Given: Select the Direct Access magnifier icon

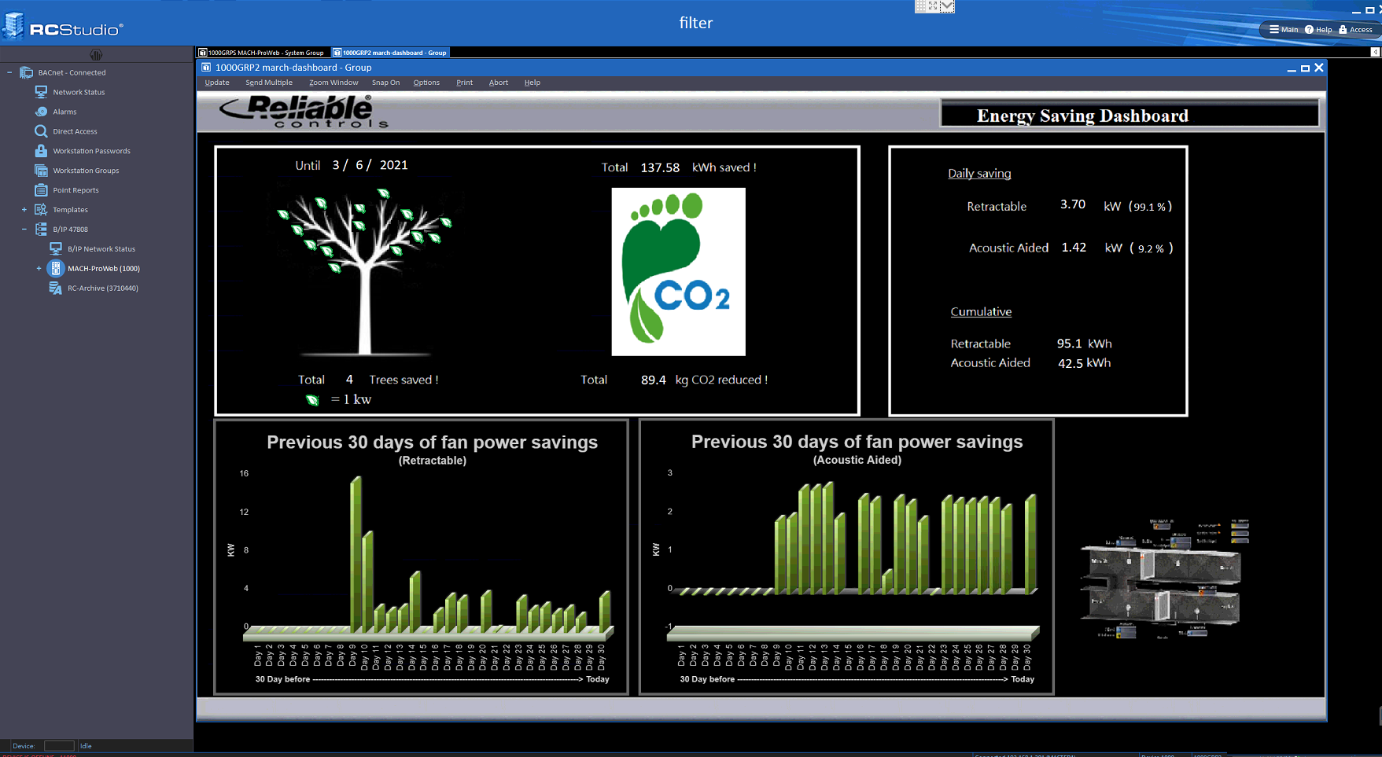Looking at the screenshot, I should 41,131.
